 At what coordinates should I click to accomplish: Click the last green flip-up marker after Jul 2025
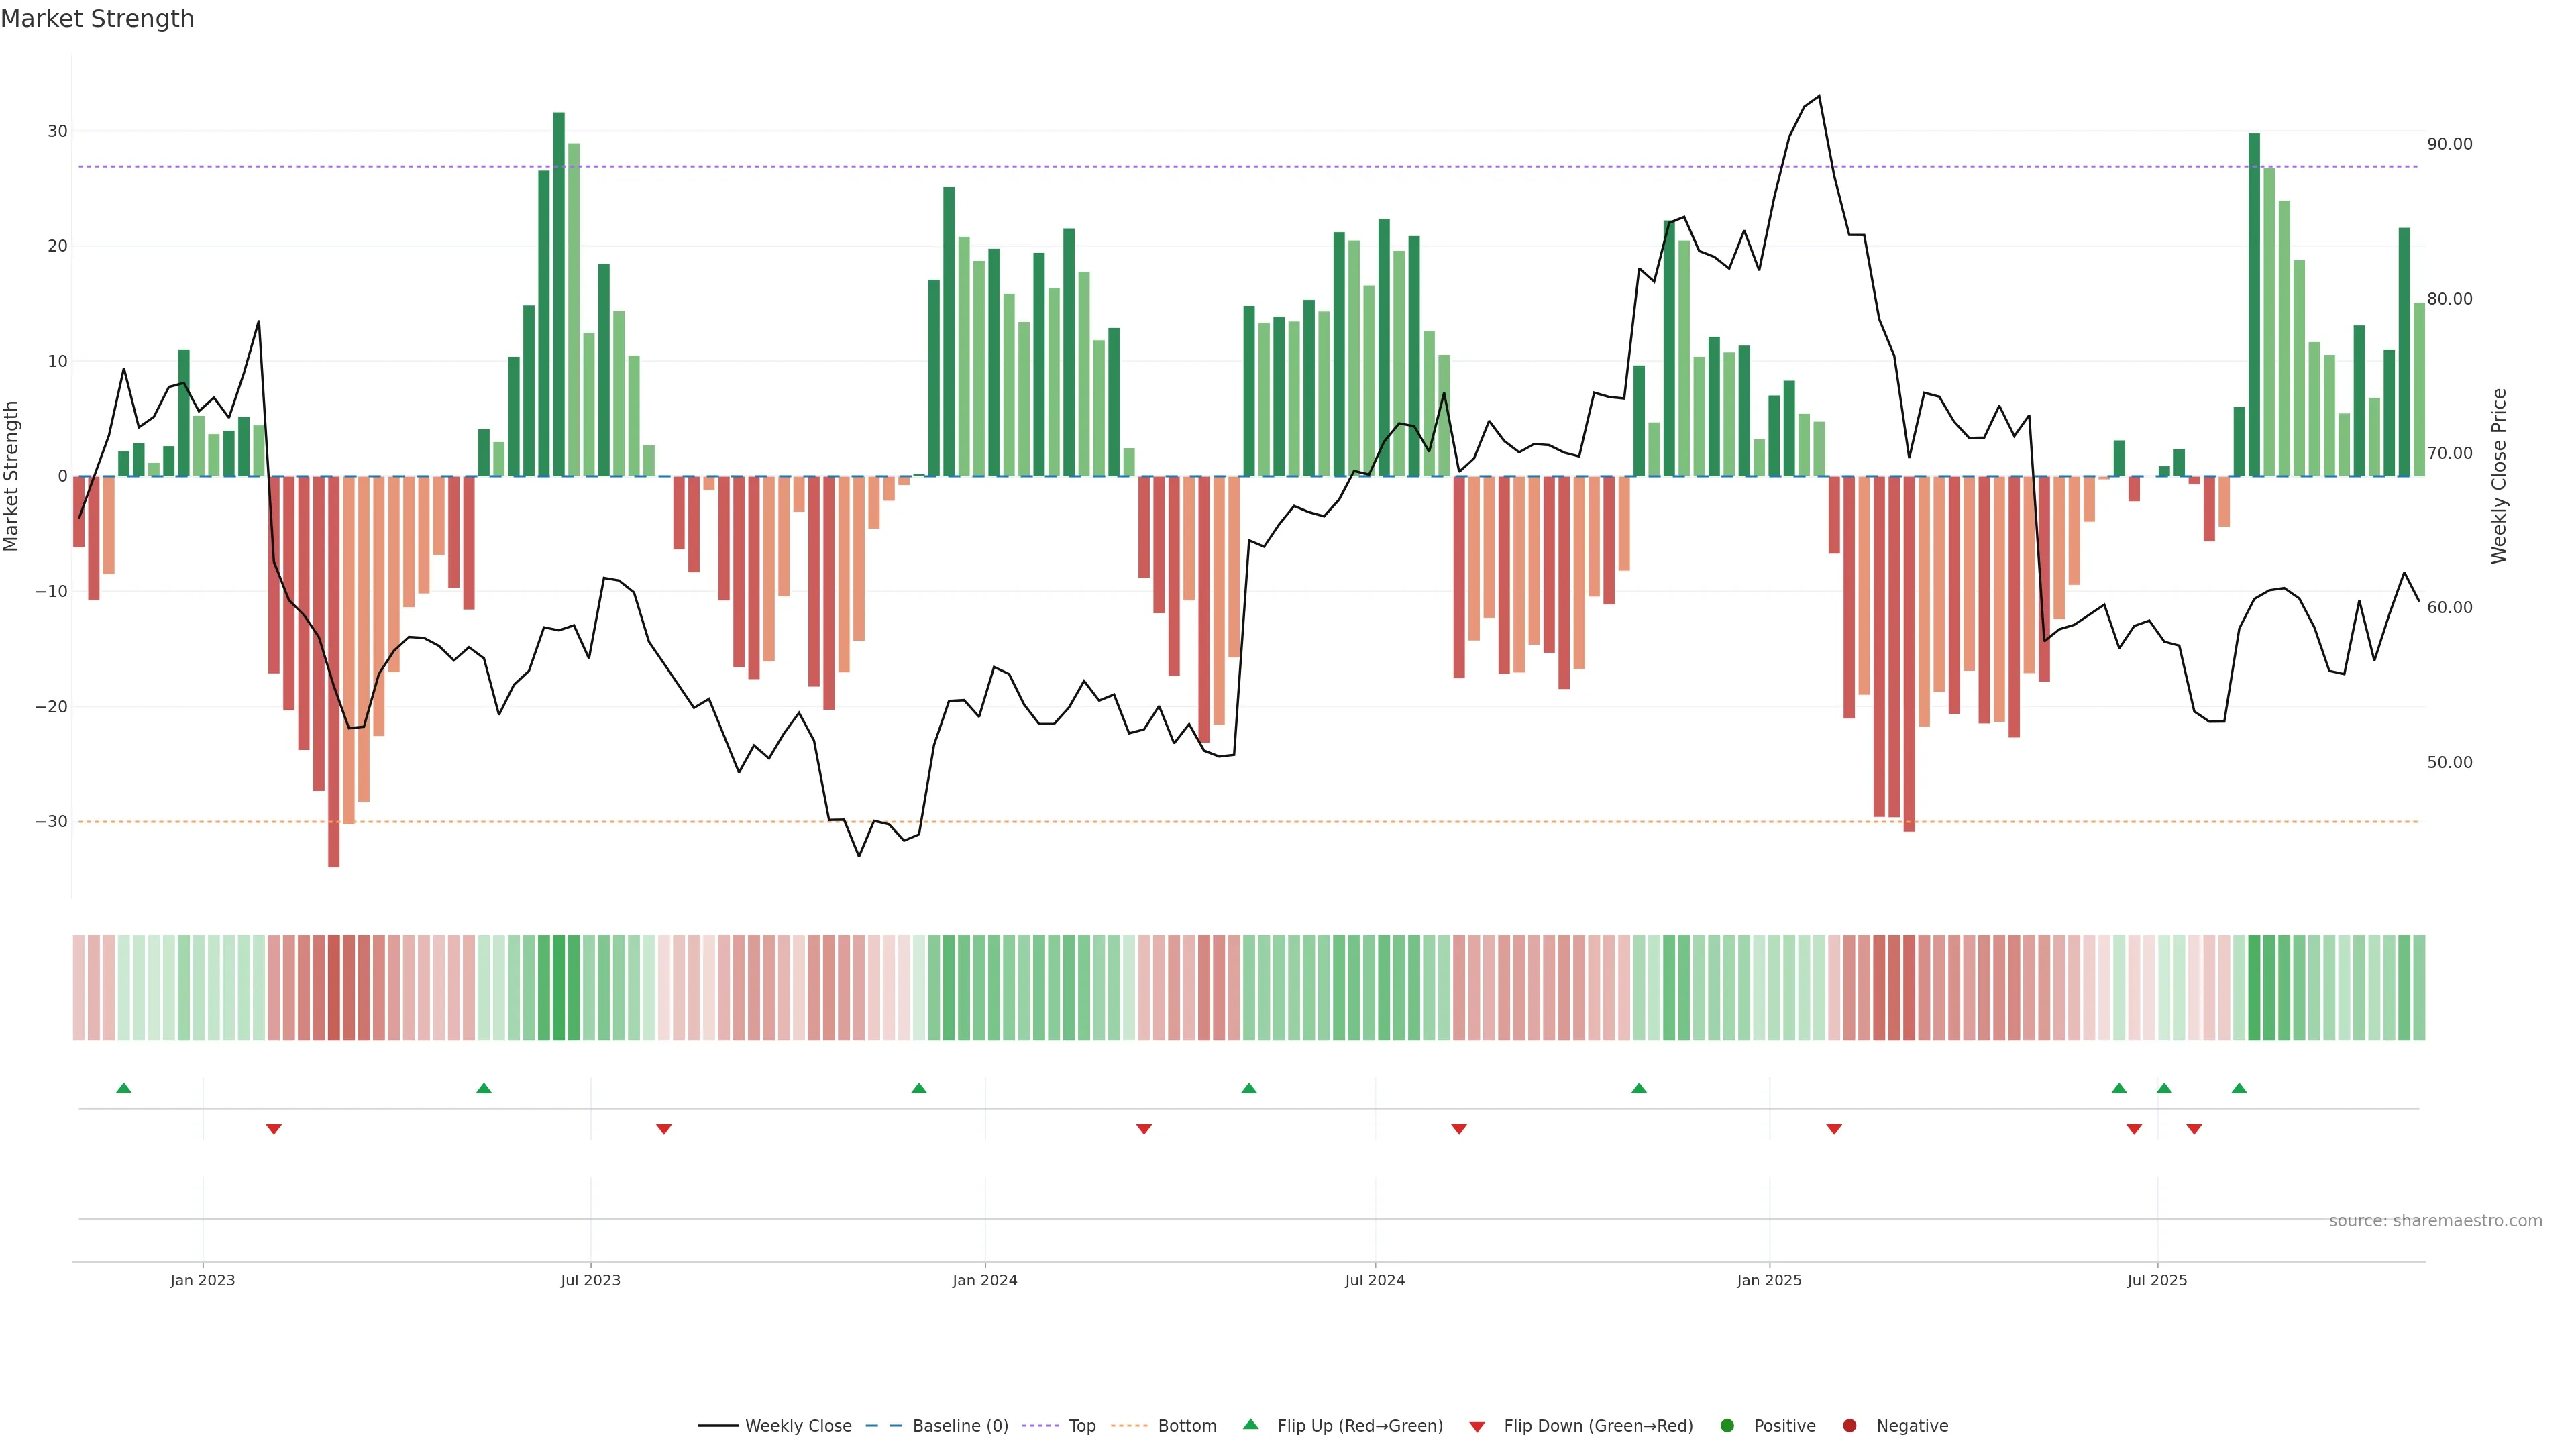(x=2239, y=1088)
